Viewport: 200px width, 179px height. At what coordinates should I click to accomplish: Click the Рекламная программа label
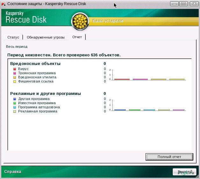pyautogui.click(x=38, y=111)
